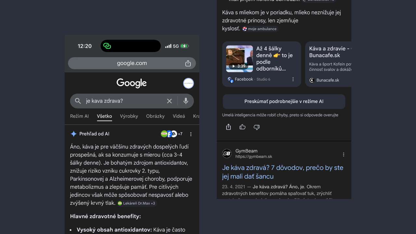Tap the +7 source icons cluster

click(x=172, y=134)
